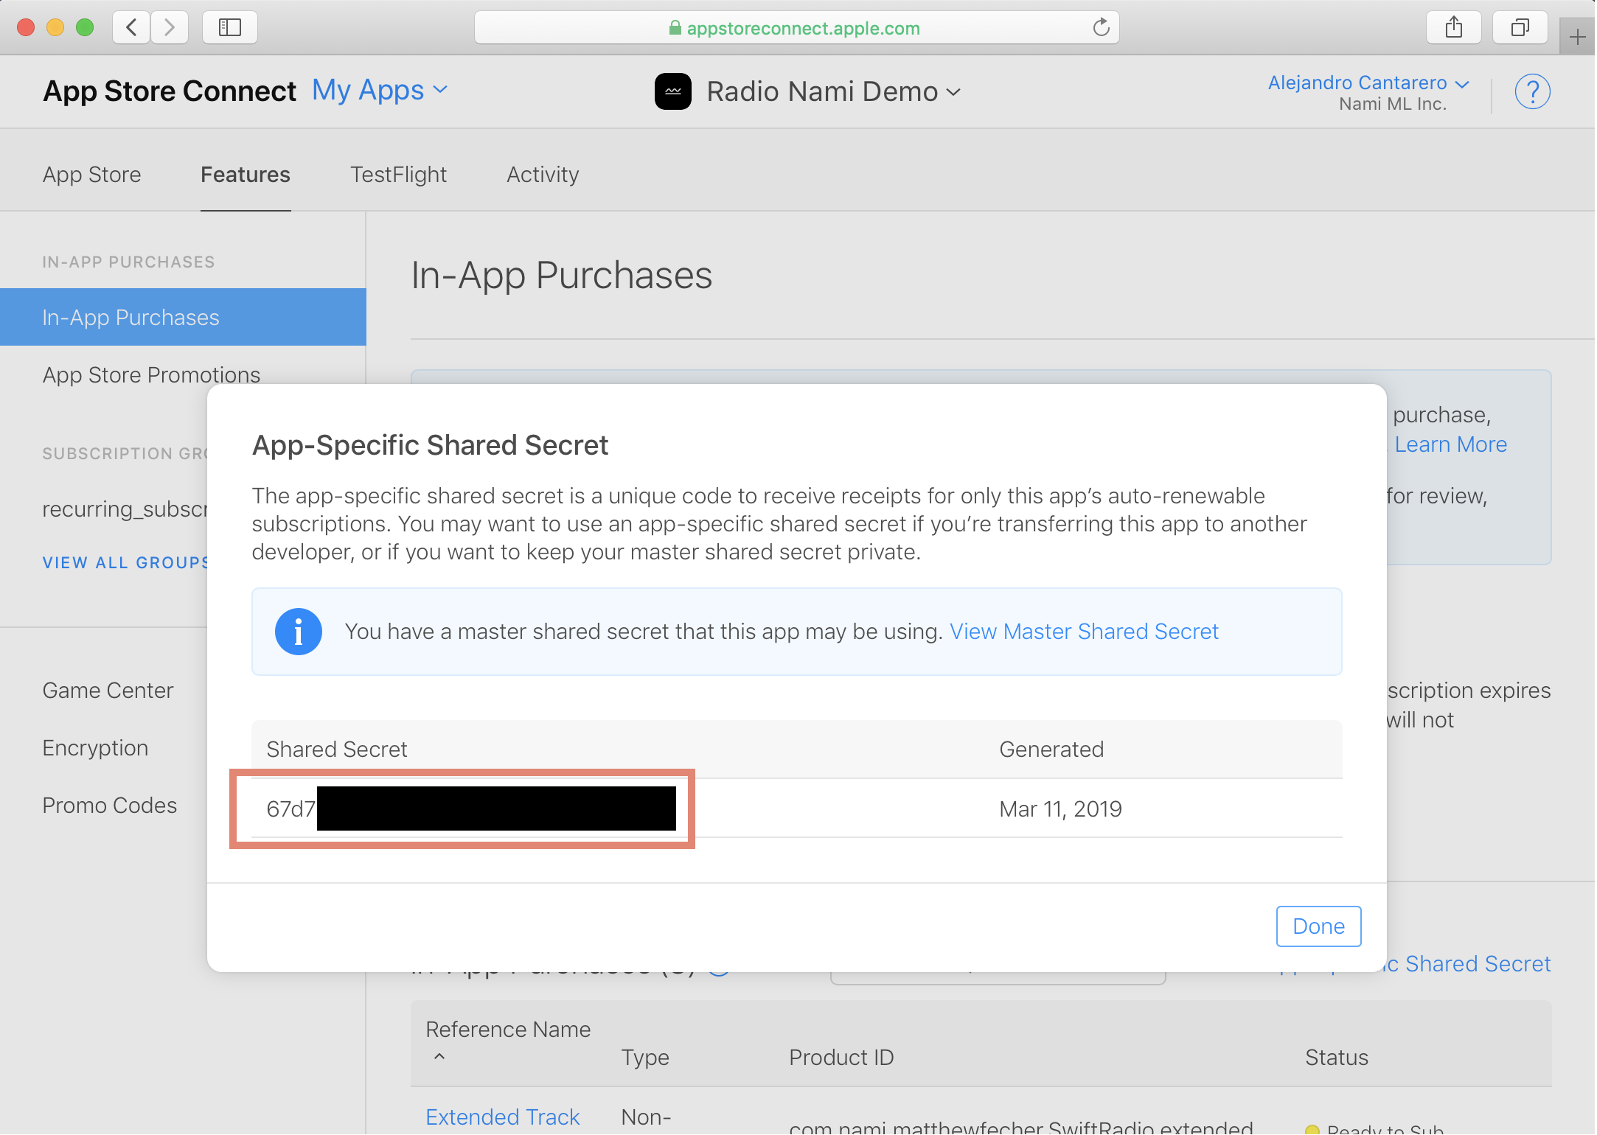Toggle the Safari sidebar icon

tap(229, 28)
